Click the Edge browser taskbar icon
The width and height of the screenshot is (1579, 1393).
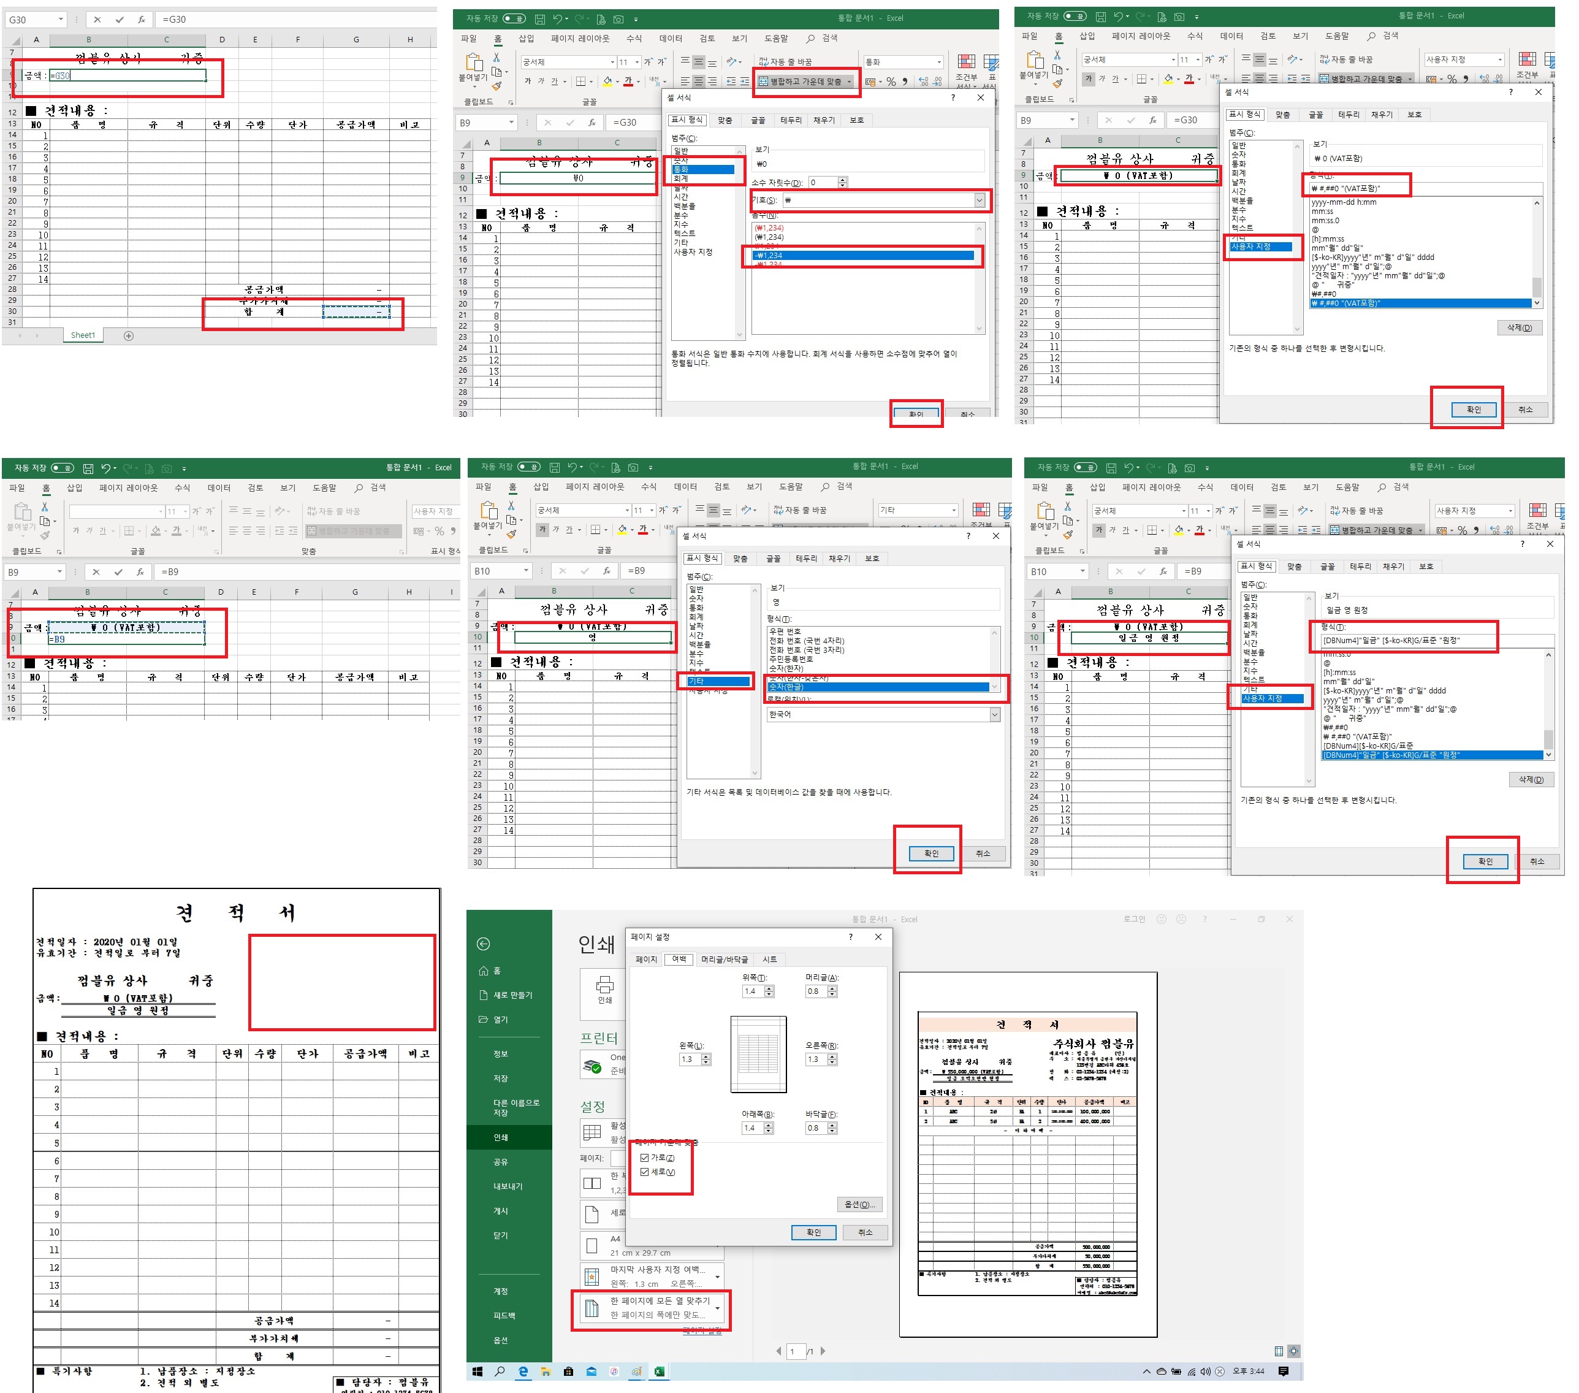click(x=523, y=1372)
